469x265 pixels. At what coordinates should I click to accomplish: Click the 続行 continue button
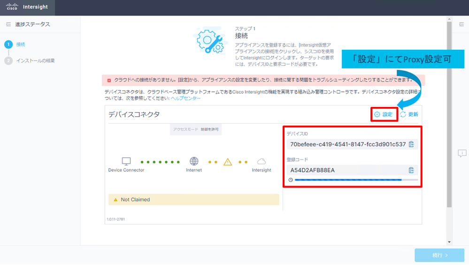click(439, 255)
